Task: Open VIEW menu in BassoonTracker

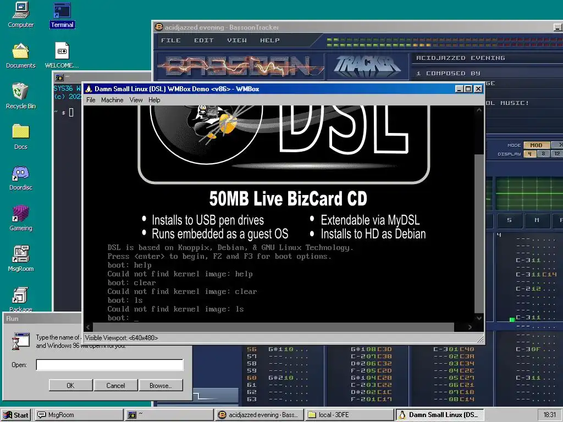Action: pos(237,40)
